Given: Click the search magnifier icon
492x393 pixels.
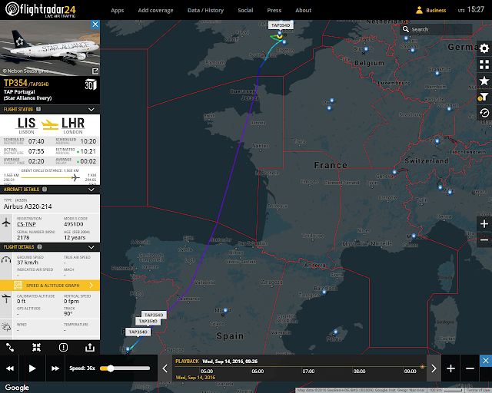Looking at the screenshot, I should pos(406,29).
